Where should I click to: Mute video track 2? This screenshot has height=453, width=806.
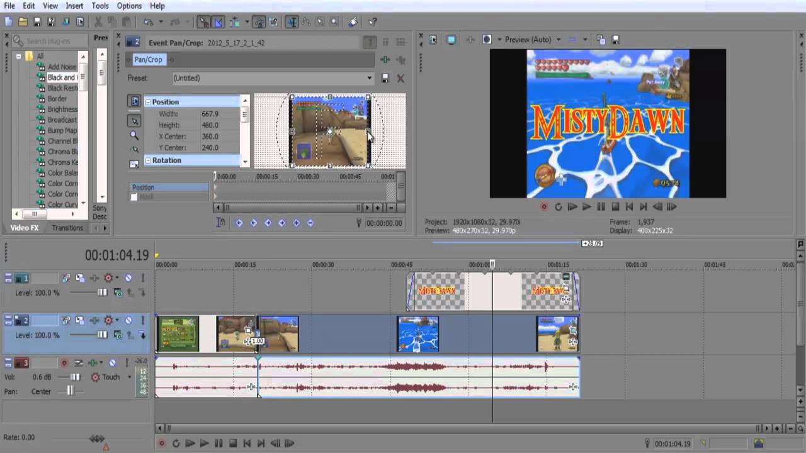128,320
